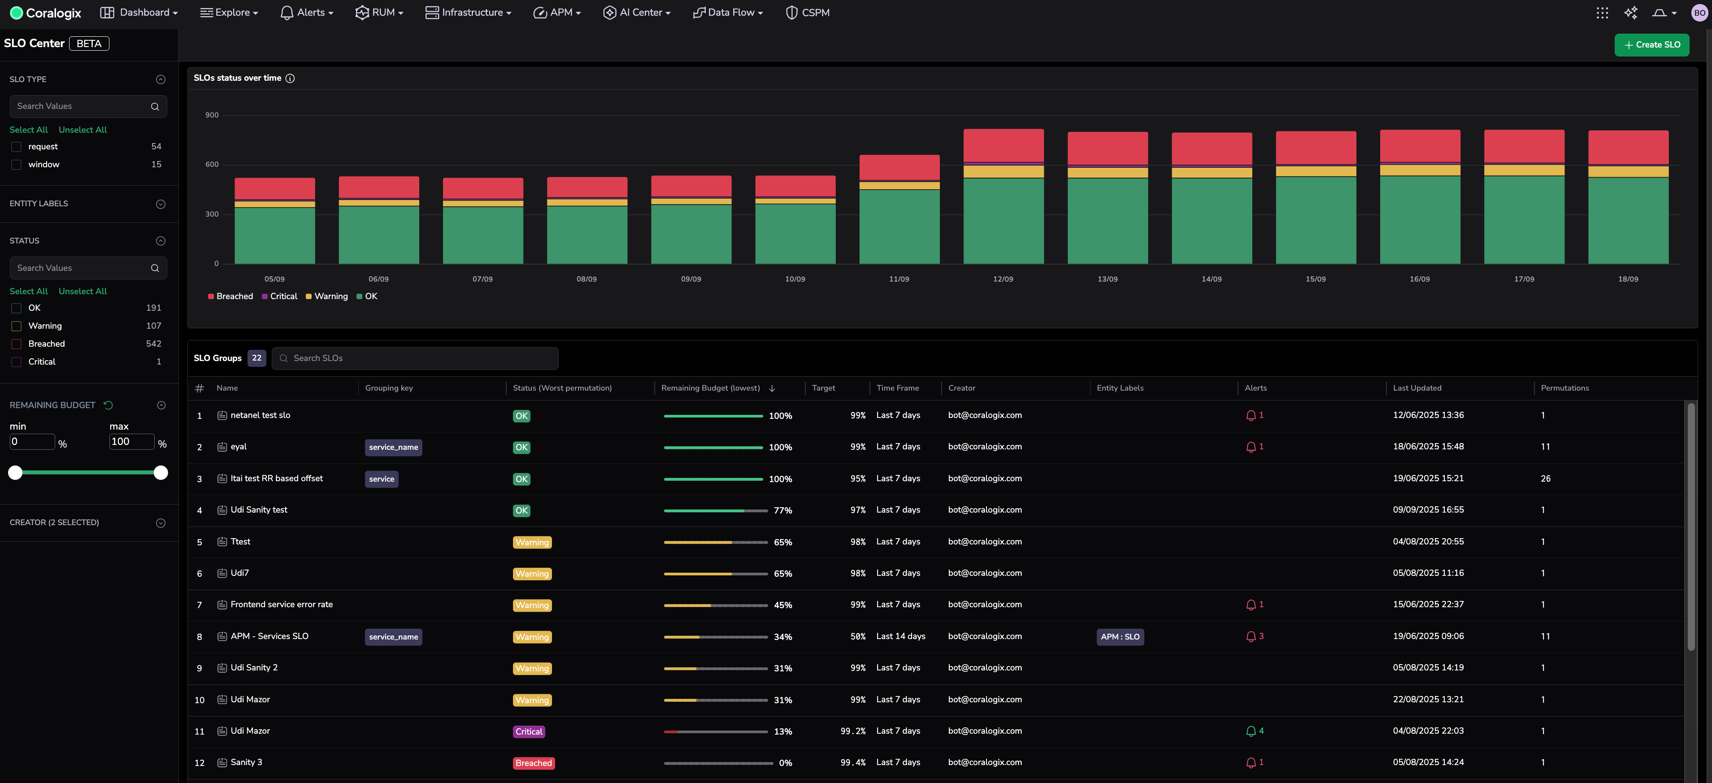The width and height of the screenshot is (1712, 783).
Task: Click the green alert bell on Udi Mazor critical row
Action: click(x=1251, y=731)
